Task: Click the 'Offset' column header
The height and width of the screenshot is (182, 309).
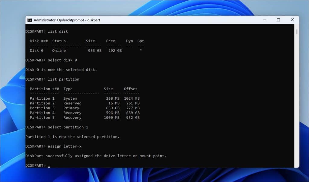Action: coord(130,89)
